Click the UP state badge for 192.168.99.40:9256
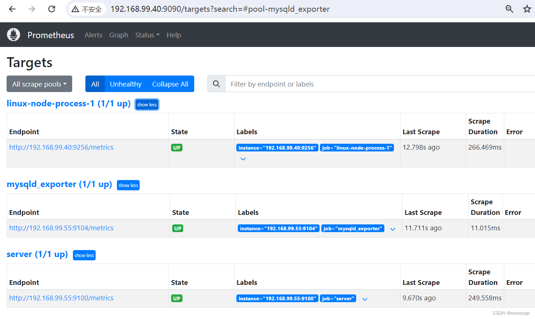Screen dimensions: 535x319 pos(177,148)
